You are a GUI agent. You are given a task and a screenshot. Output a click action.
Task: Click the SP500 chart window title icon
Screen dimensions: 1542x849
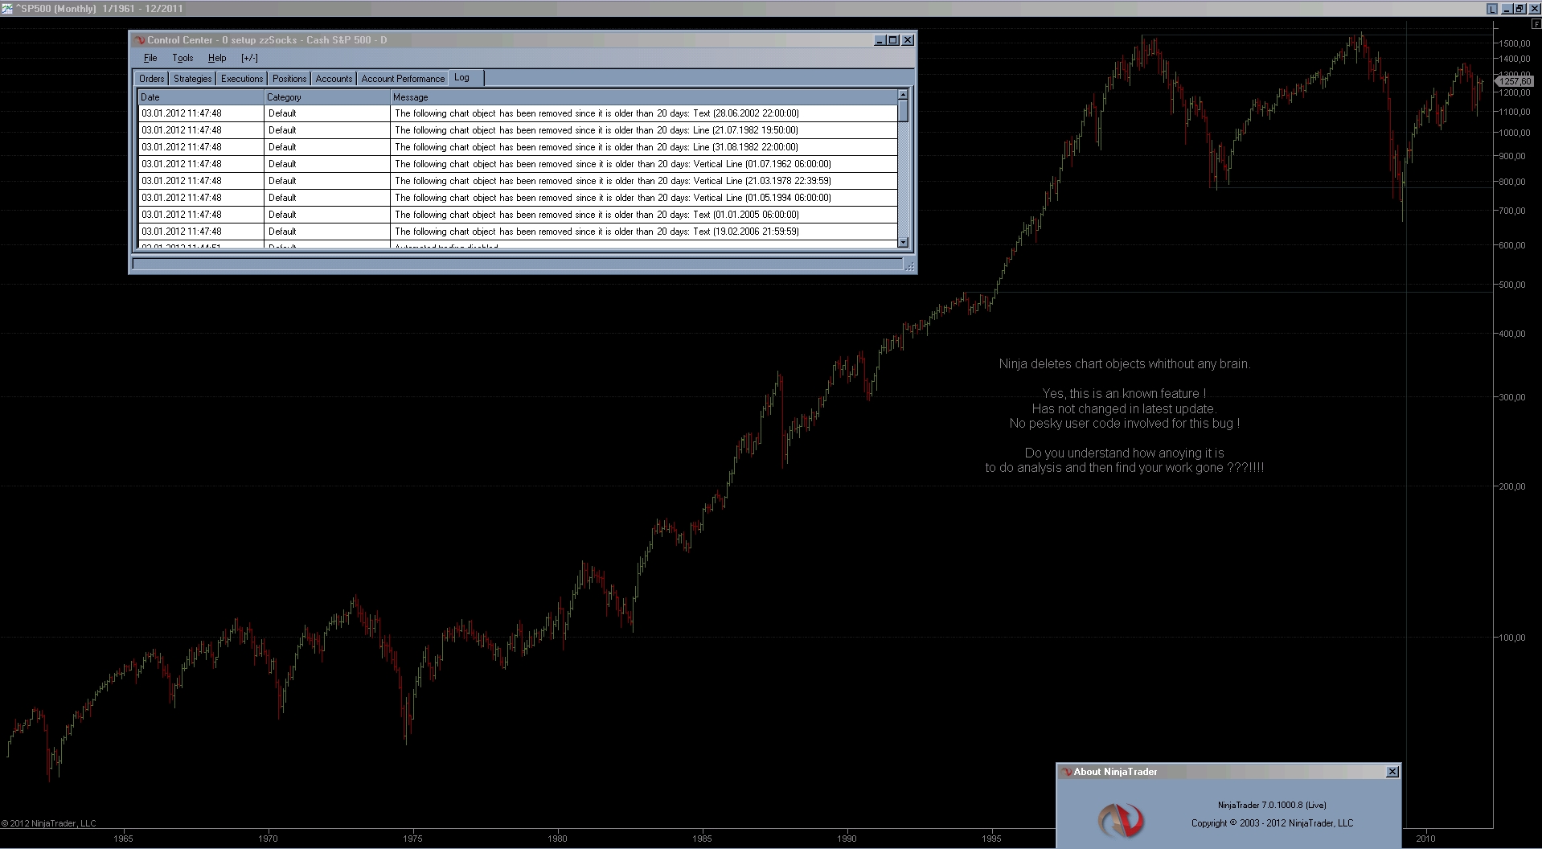pos(7,9)
